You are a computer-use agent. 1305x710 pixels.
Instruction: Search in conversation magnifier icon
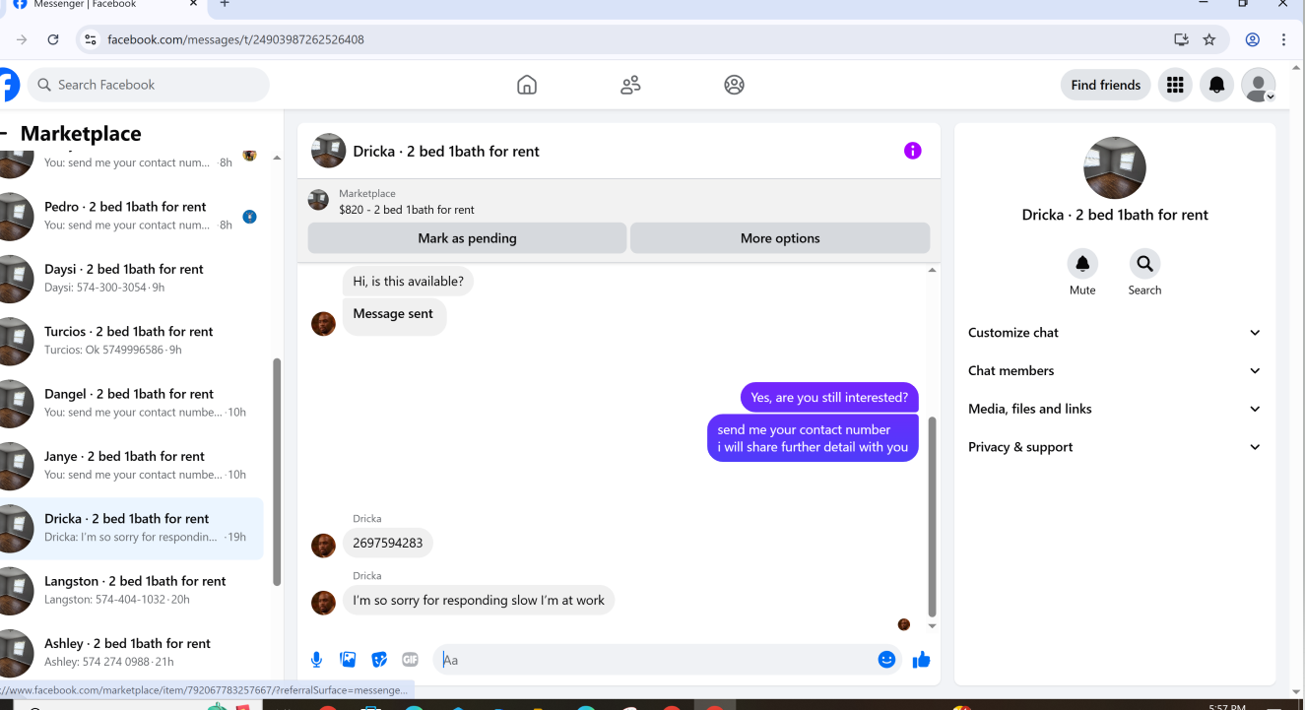click(1144, 264)
